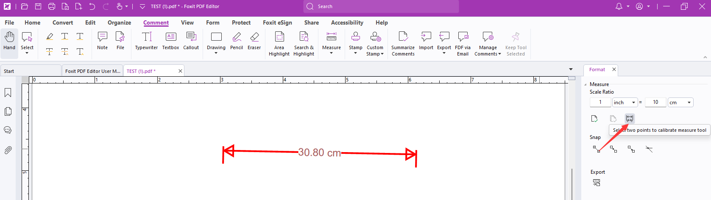Save the document using the disk icon

(38, 6)
